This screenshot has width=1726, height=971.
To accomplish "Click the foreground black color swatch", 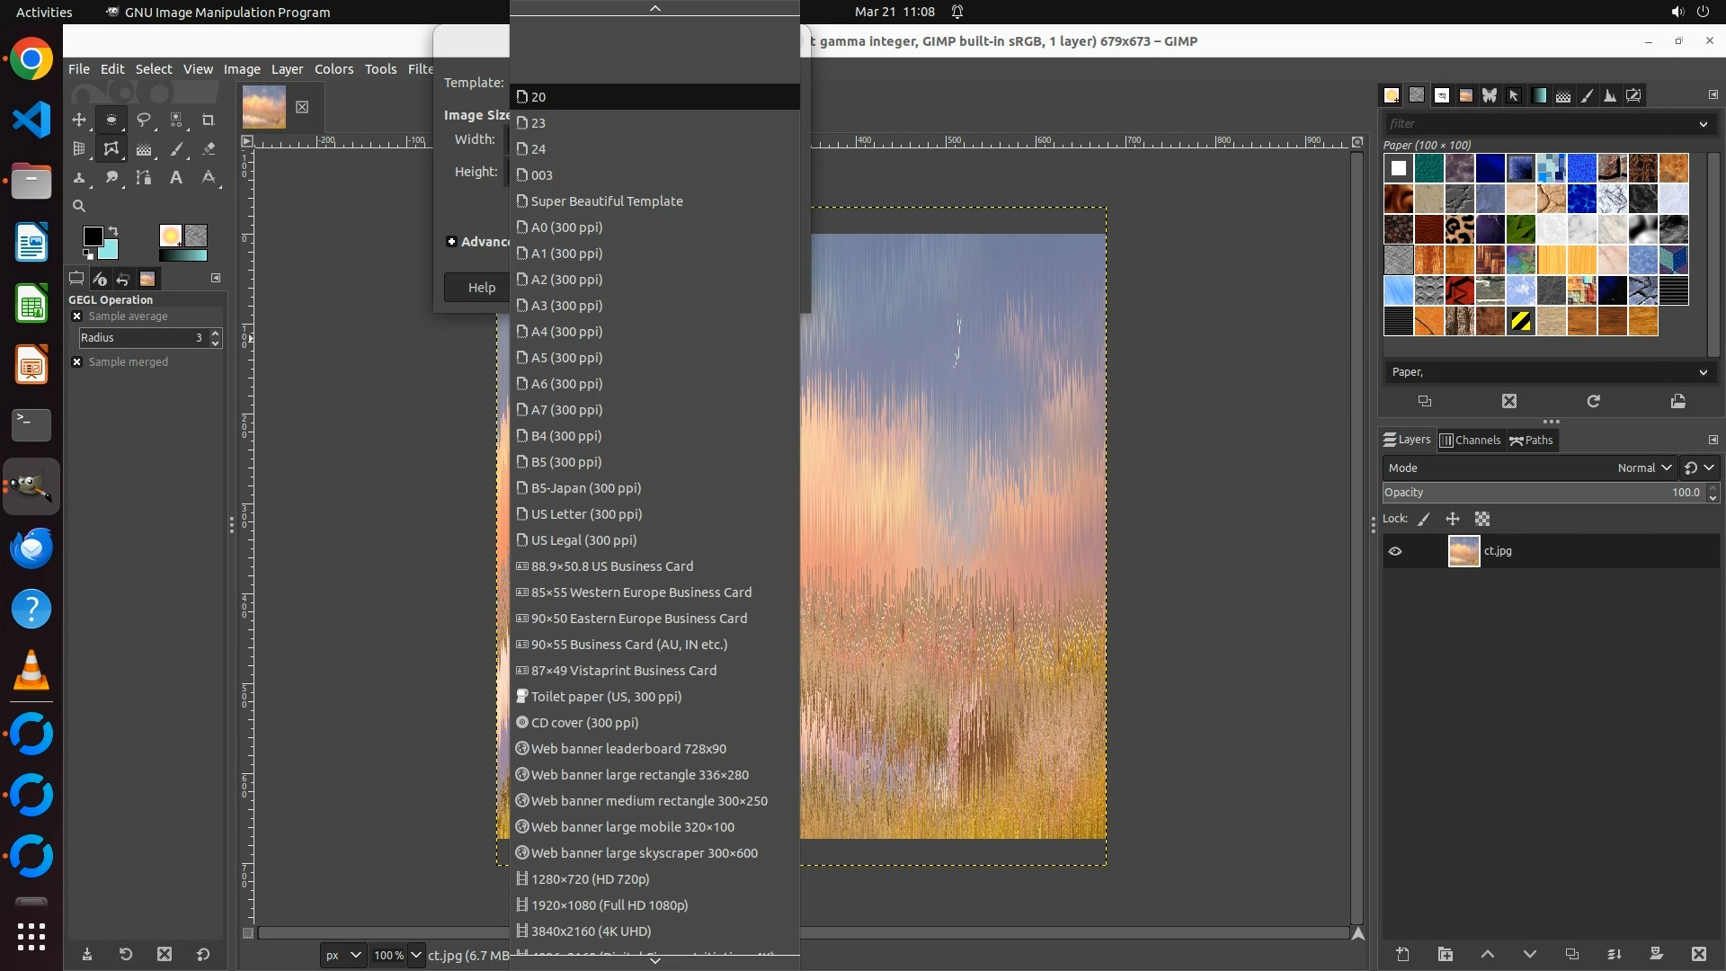I will coord(93,236).
